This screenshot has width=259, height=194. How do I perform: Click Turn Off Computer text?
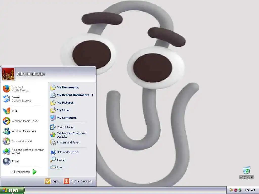[82, 181]
